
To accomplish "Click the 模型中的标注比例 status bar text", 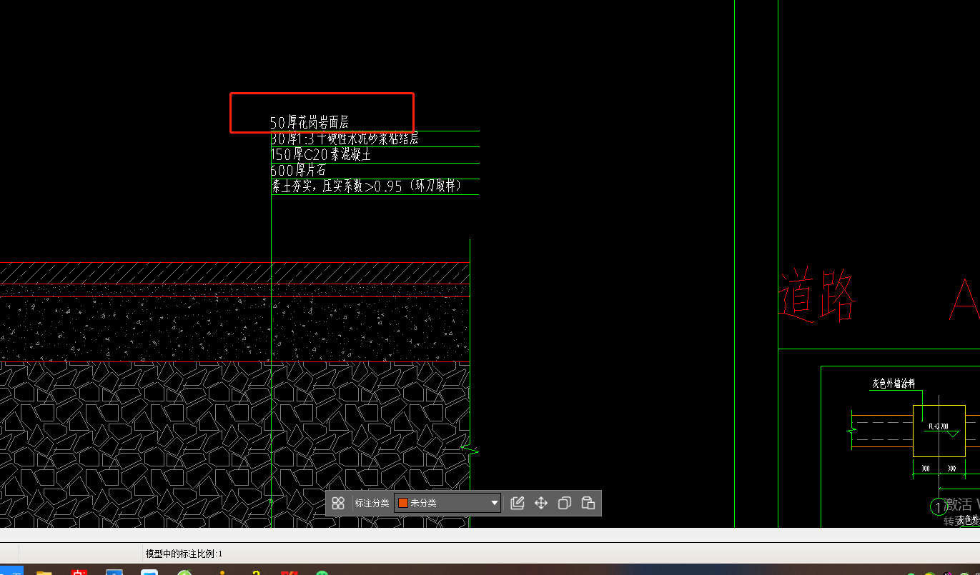I will [184, 554].
